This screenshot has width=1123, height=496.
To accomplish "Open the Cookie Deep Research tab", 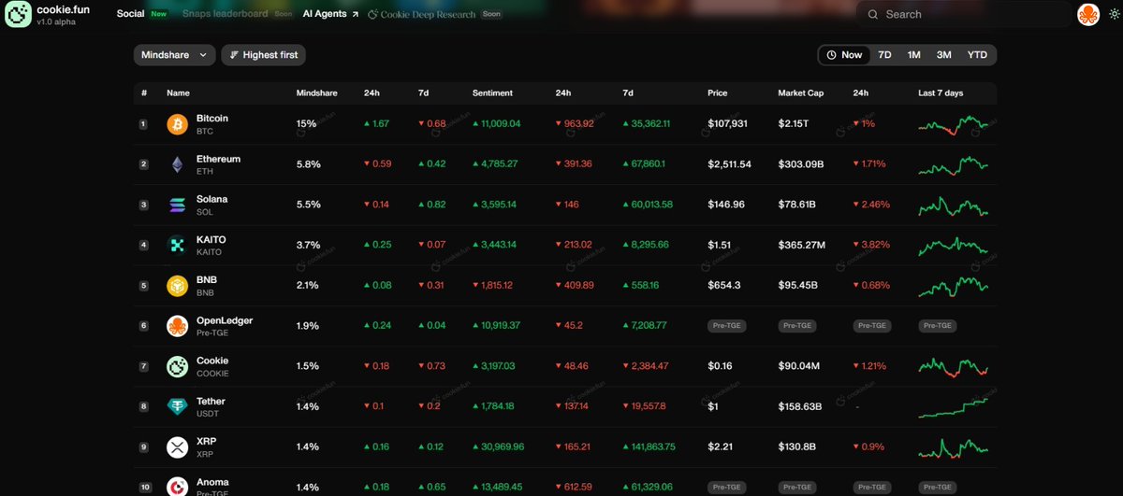I will (x=434, y=14).
